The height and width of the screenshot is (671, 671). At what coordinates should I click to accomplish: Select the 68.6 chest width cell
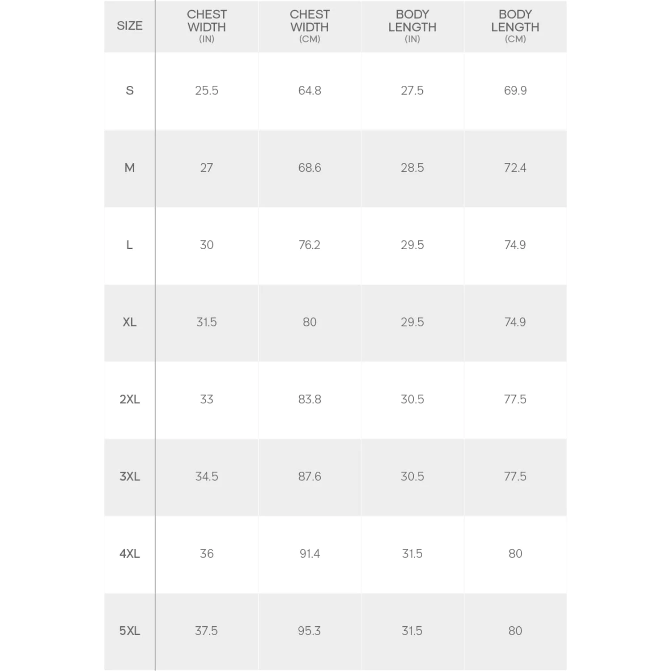tap(310, 168)
